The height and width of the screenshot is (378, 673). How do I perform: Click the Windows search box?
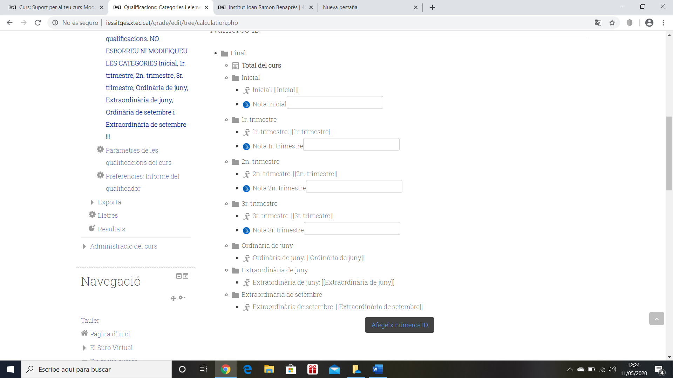(x=96, y=369)
